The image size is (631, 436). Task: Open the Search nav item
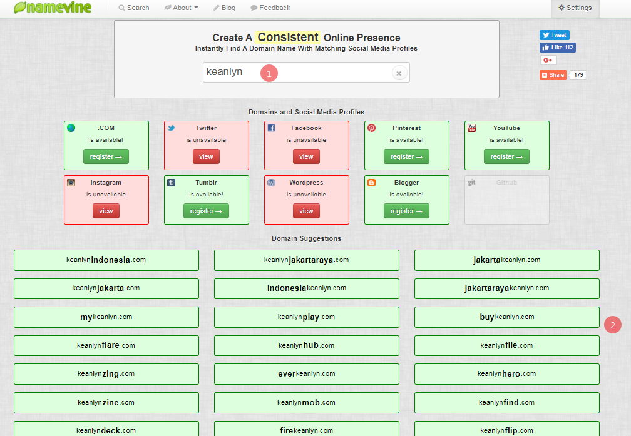click(x=134, y=8)
